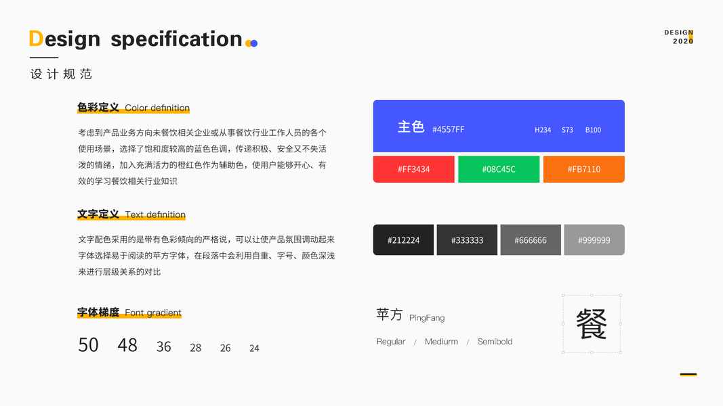Pick the #666666 gray swatch

pos(531,240)
